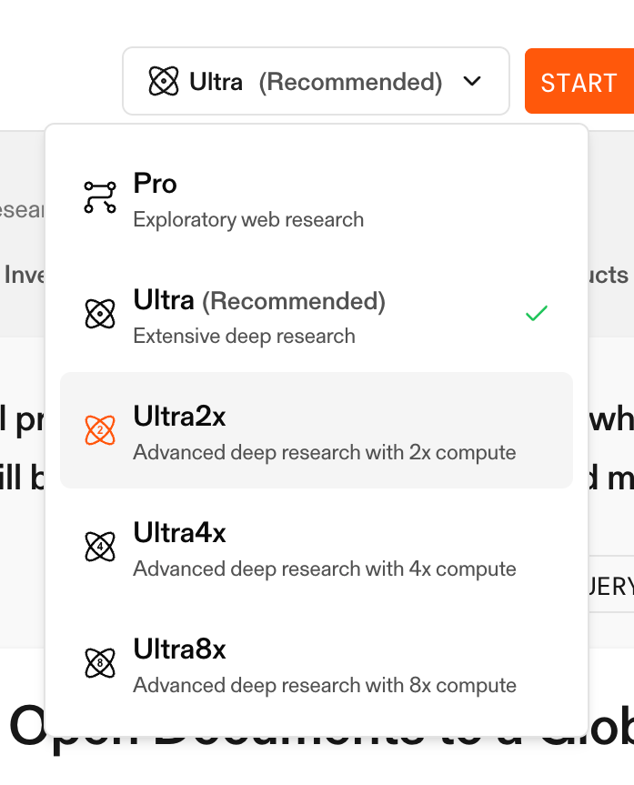Screen dimensions: 634x785
Task: Click the atom icon in the model selector
Action: 164,82
